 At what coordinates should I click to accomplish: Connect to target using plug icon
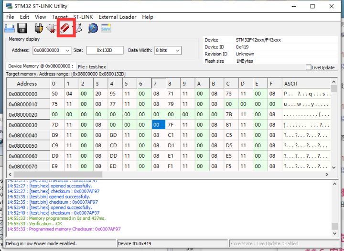(39, 28)
